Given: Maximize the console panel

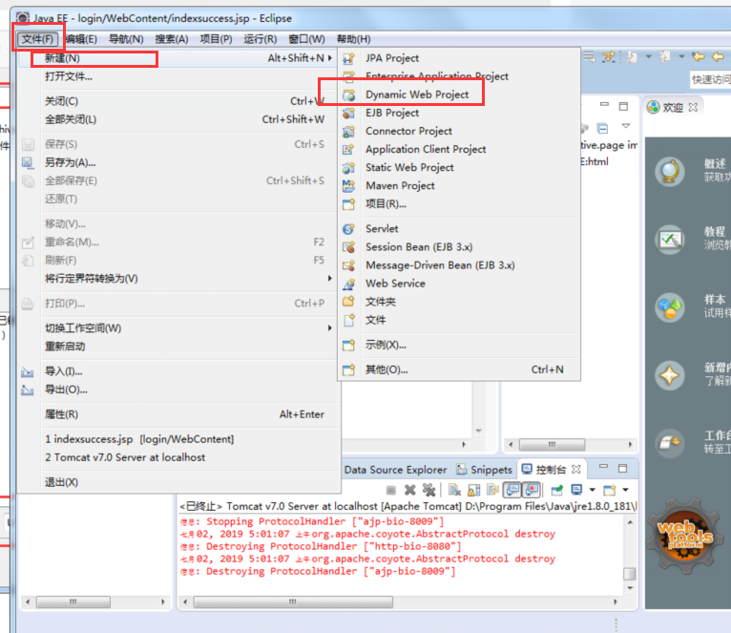Looking at the screenshot, I should (622, 469).
